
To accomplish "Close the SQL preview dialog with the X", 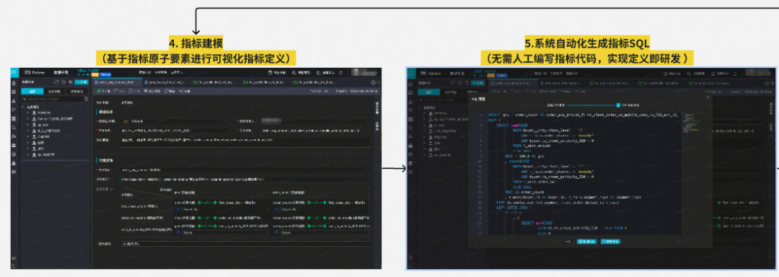I will pos(708,97).
